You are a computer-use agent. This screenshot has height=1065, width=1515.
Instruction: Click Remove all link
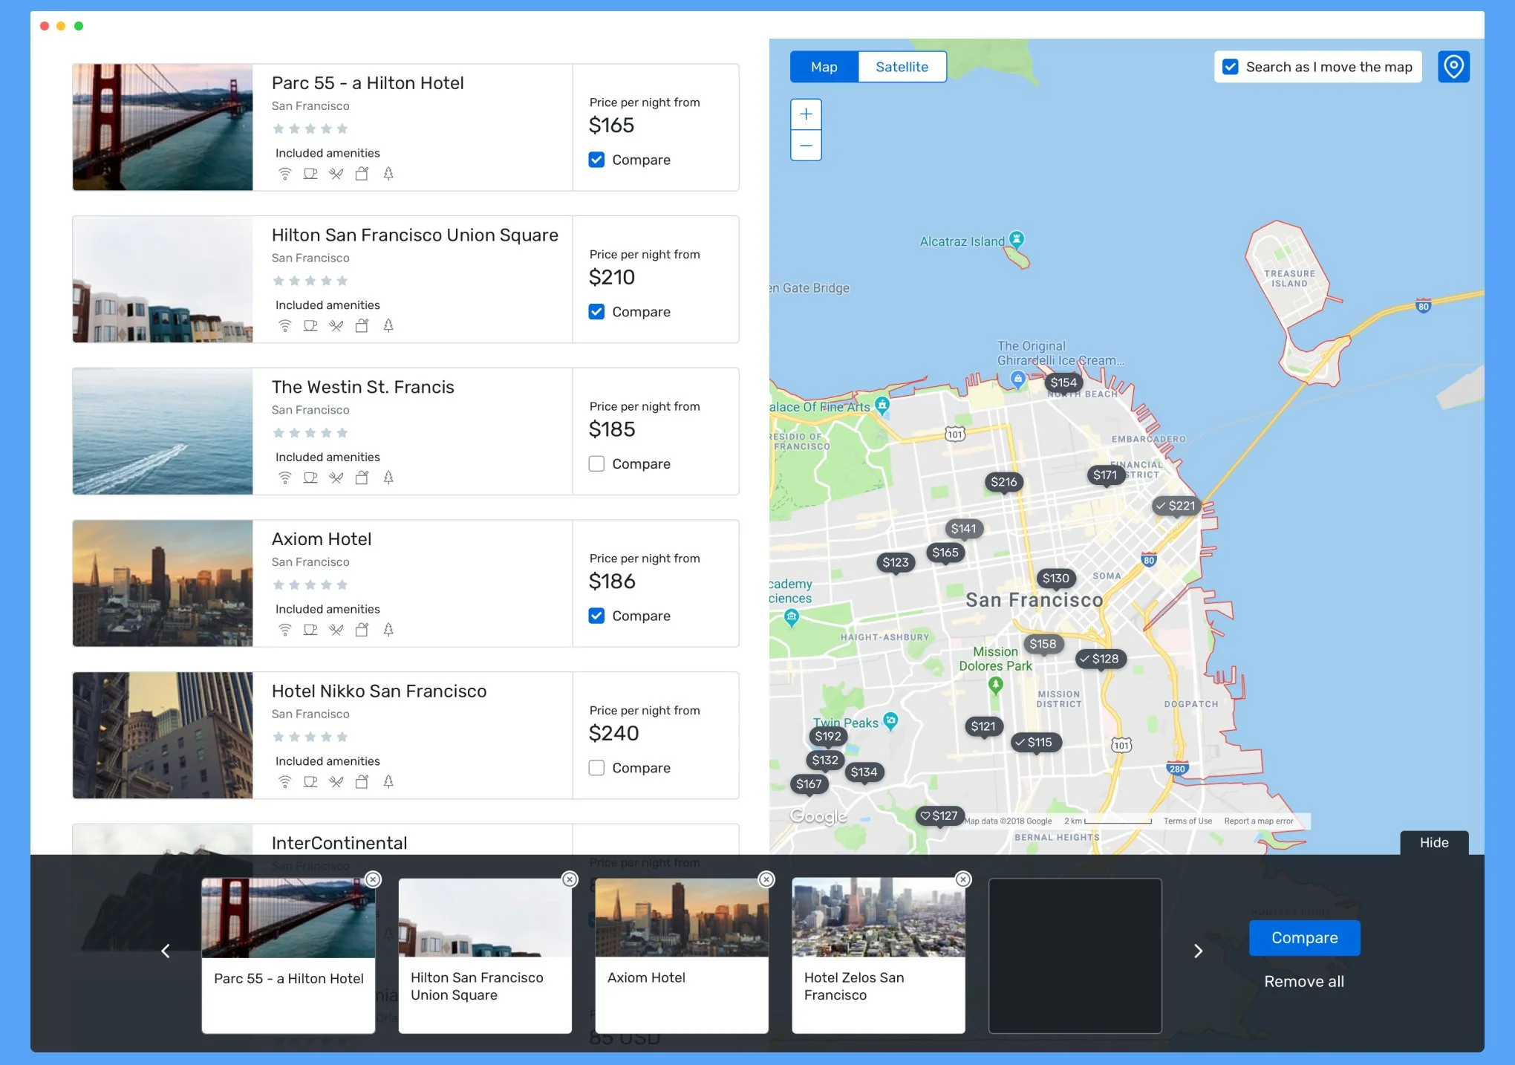(x=1303, y=981)
